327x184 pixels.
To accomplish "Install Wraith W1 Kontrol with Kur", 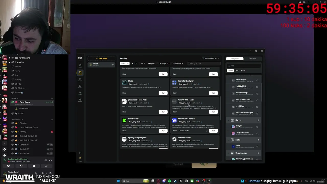I will click(213, 112).
